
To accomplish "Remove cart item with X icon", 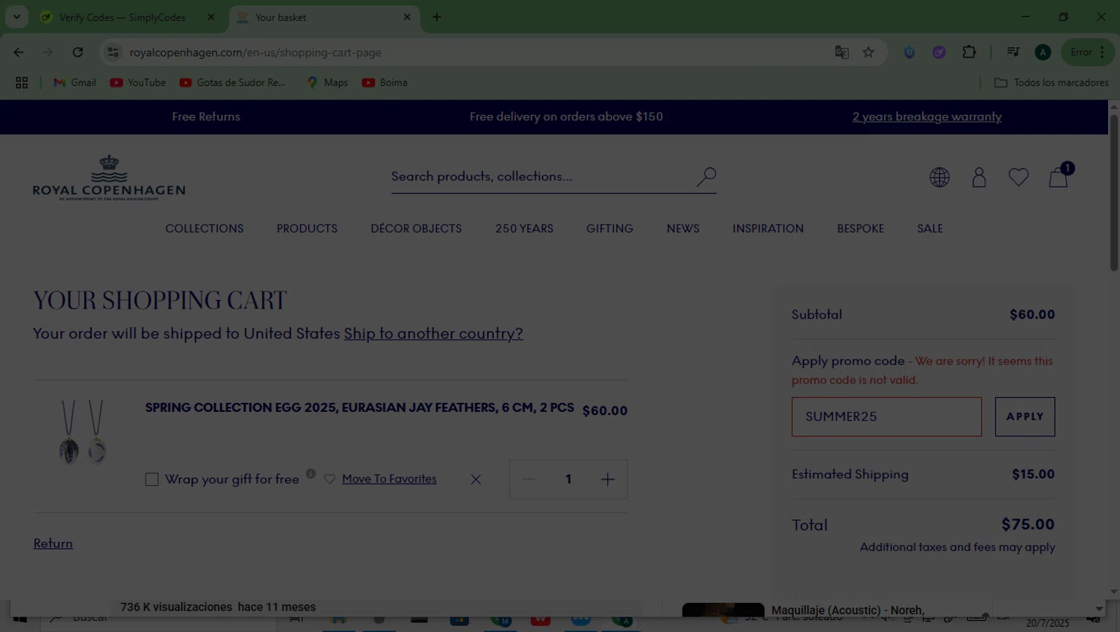I will (x=476, y=479).
